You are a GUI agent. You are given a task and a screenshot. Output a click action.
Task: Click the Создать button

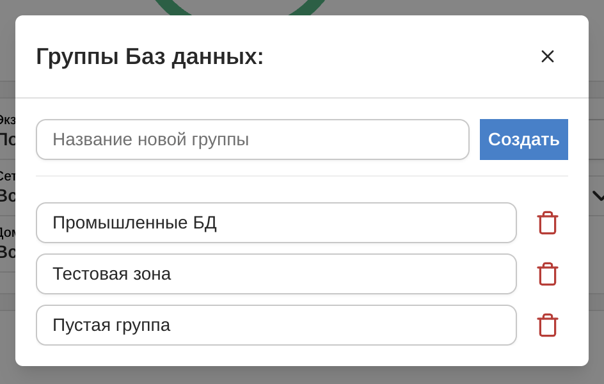pyautogui.click(x=523, y=139)
